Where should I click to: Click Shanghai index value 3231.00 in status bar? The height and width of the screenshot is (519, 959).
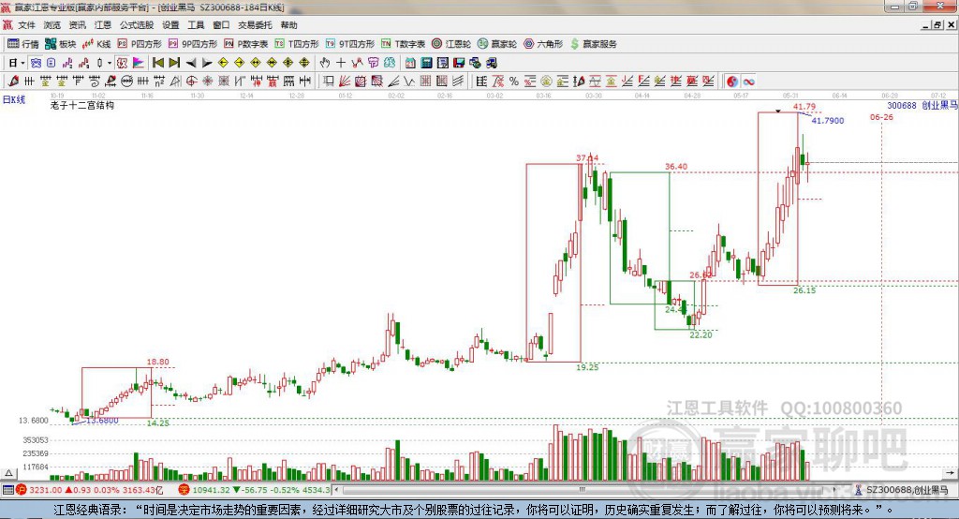(45, 490)
